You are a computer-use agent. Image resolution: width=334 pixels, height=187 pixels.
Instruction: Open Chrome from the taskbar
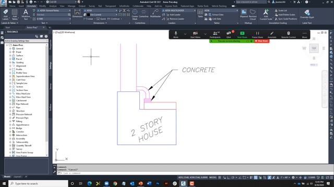pyautogui.click(x=115, y=183)
